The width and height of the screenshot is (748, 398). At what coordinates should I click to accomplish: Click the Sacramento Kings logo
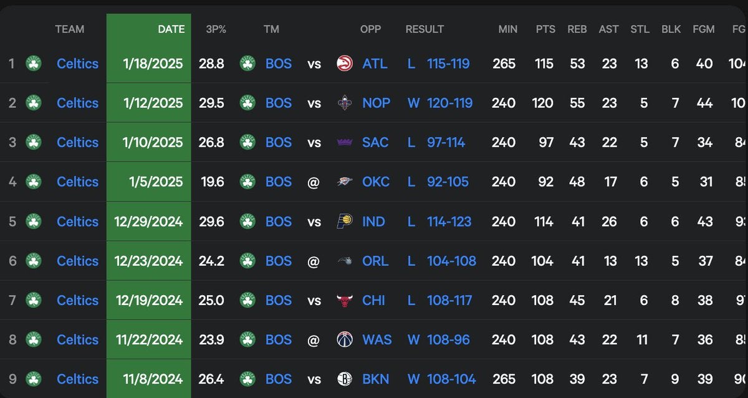344,142
